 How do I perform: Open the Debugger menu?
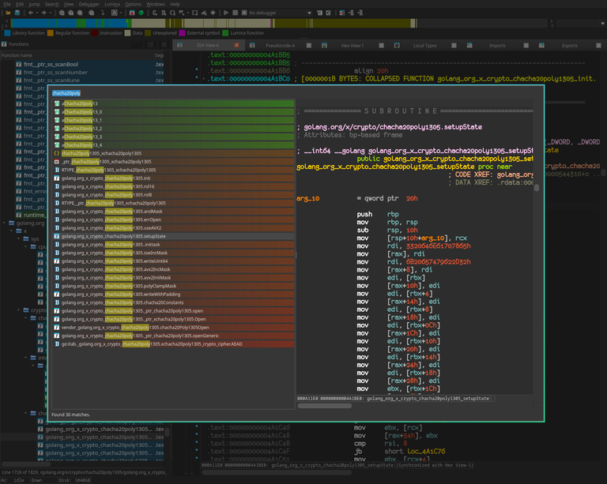click(x=89, y=4)
